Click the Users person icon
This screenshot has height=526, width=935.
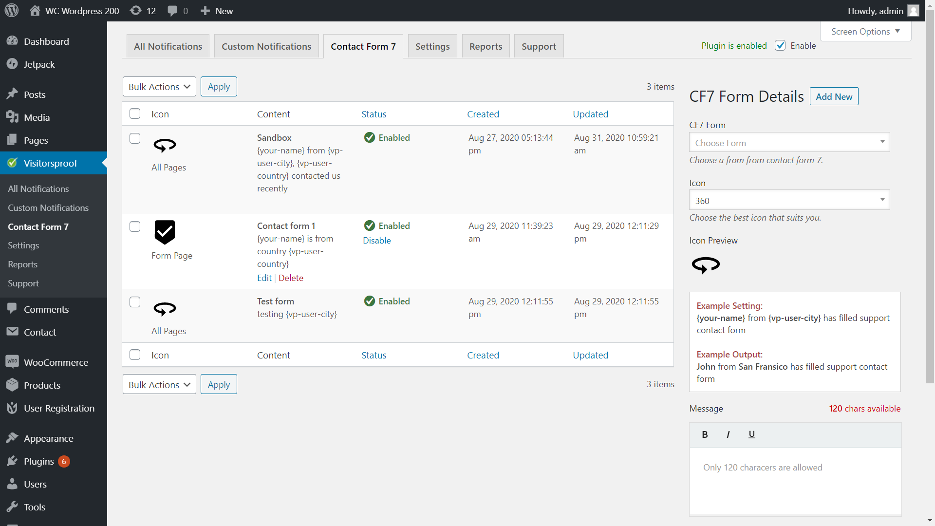12,484
